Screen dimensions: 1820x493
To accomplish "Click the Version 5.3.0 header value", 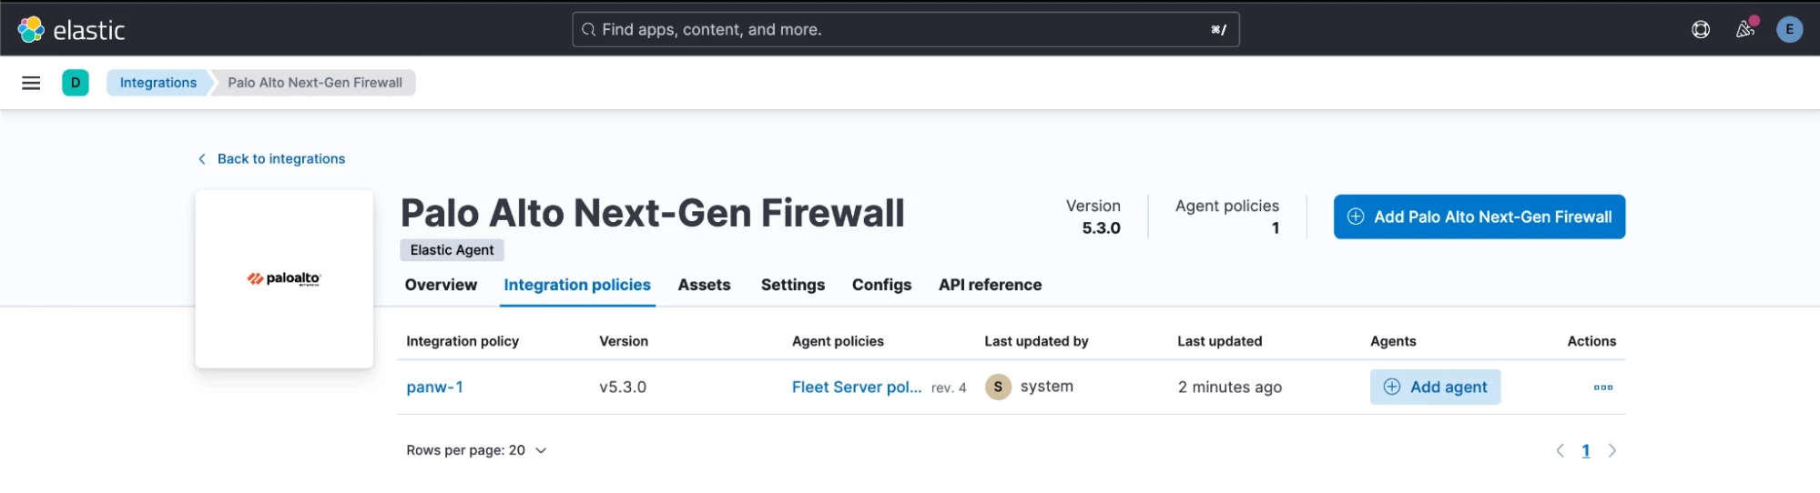I will [1101, 228].
